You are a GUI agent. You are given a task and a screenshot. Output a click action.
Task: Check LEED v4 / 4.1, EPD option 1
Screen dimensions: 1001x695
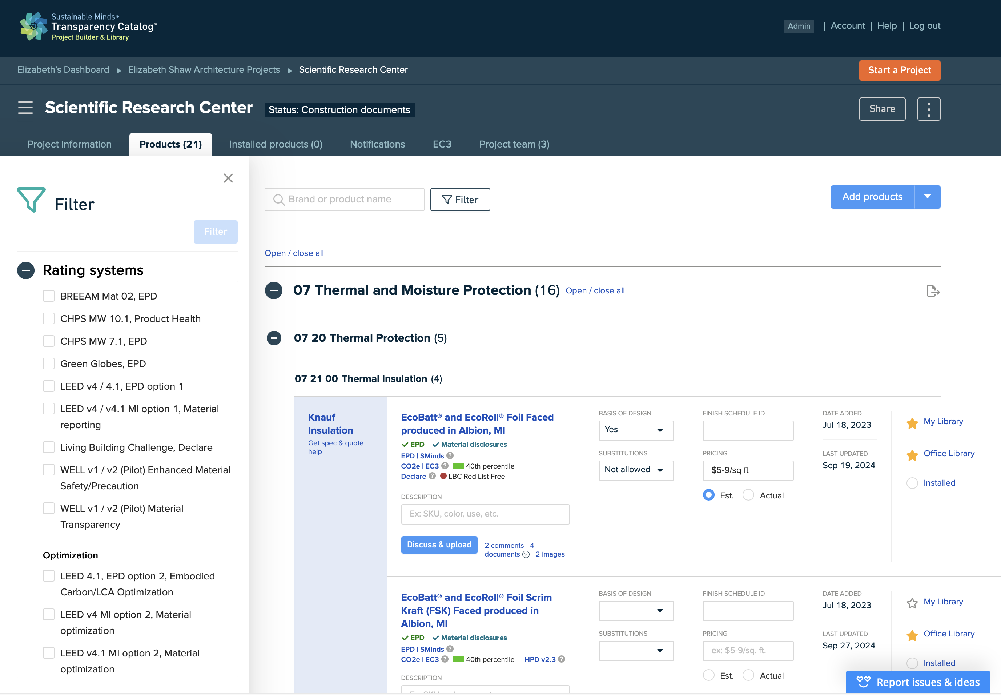tap(49, 386)
